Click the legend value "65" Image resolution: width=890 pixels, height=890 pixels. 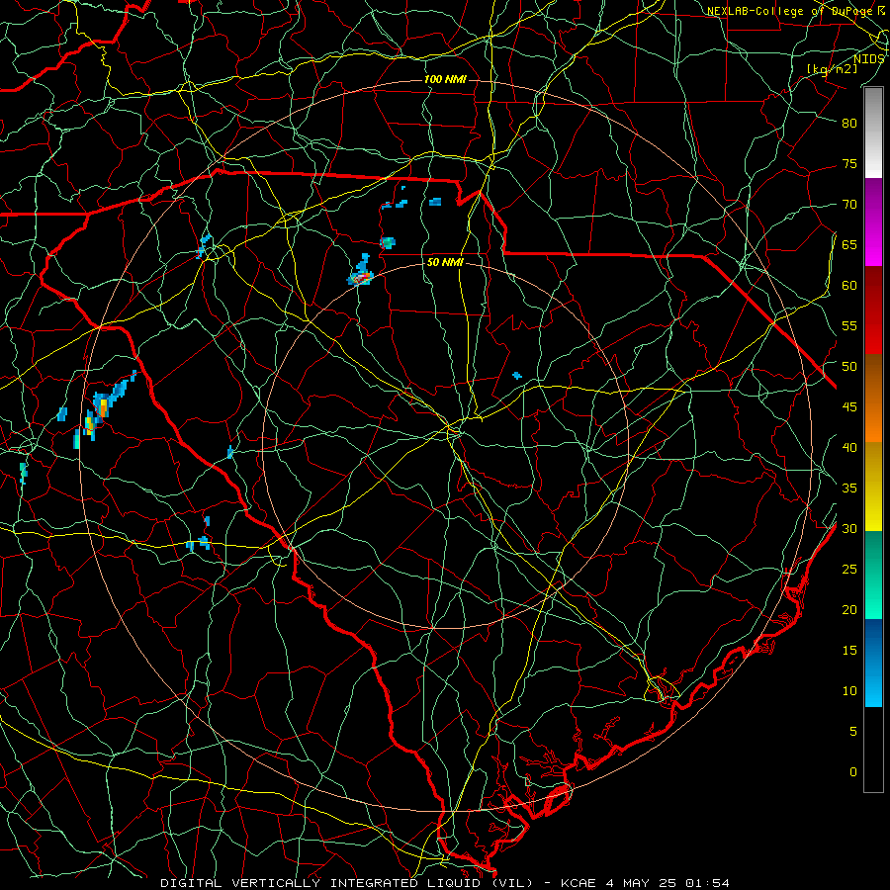tap(849, 244)
